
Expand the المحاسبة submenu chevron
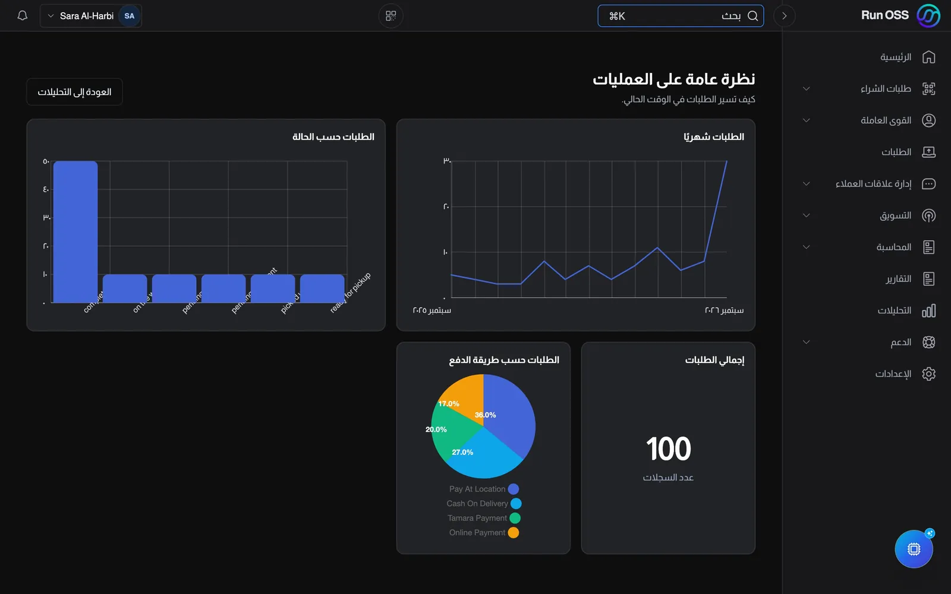pos(807,247)
